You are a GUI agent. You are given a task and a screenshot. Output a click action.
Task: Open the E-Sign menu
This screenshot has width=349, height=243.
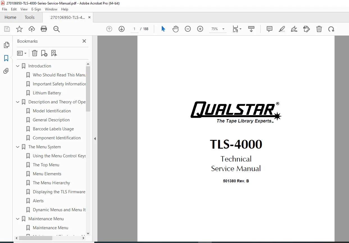click(x=36, y=9)
